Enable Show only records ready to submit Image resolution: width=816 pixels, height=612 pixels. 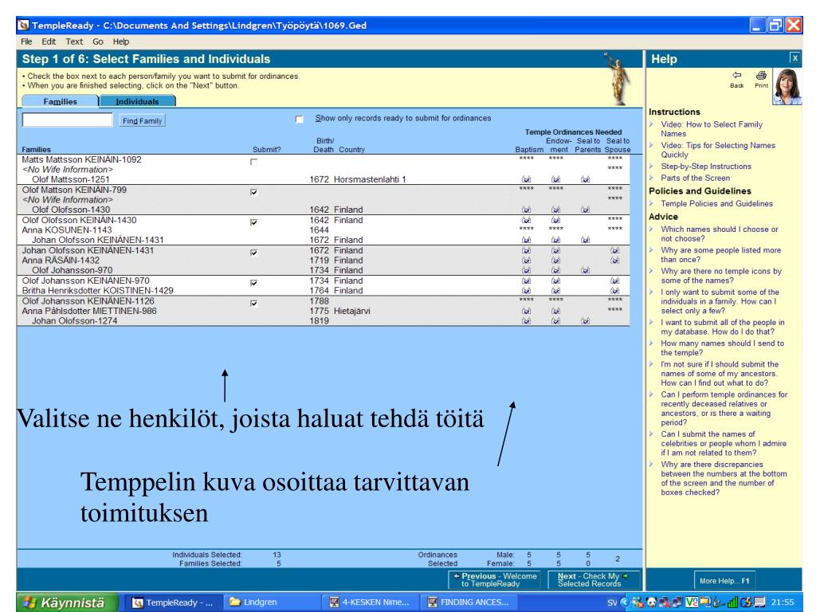[300, 120]
